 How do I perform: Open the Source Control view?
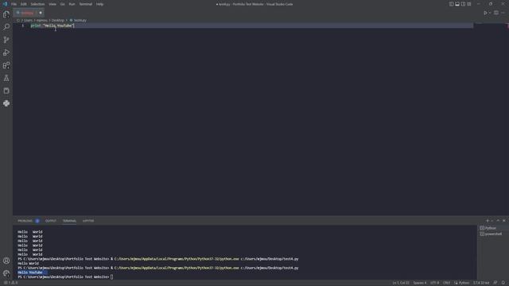[x=6, y=40]
